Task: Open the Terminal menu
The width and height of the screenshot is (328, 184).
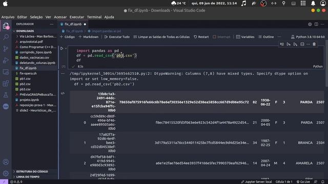Action: click(x=94, y=17)
